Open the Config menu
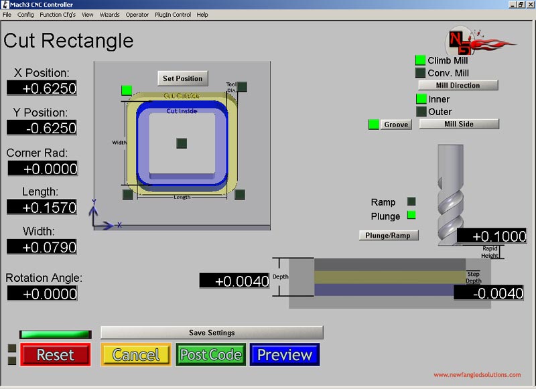Image resolution: width=536 pixels, height=389 pixels. pyautogui.click(x=25, y=15)
